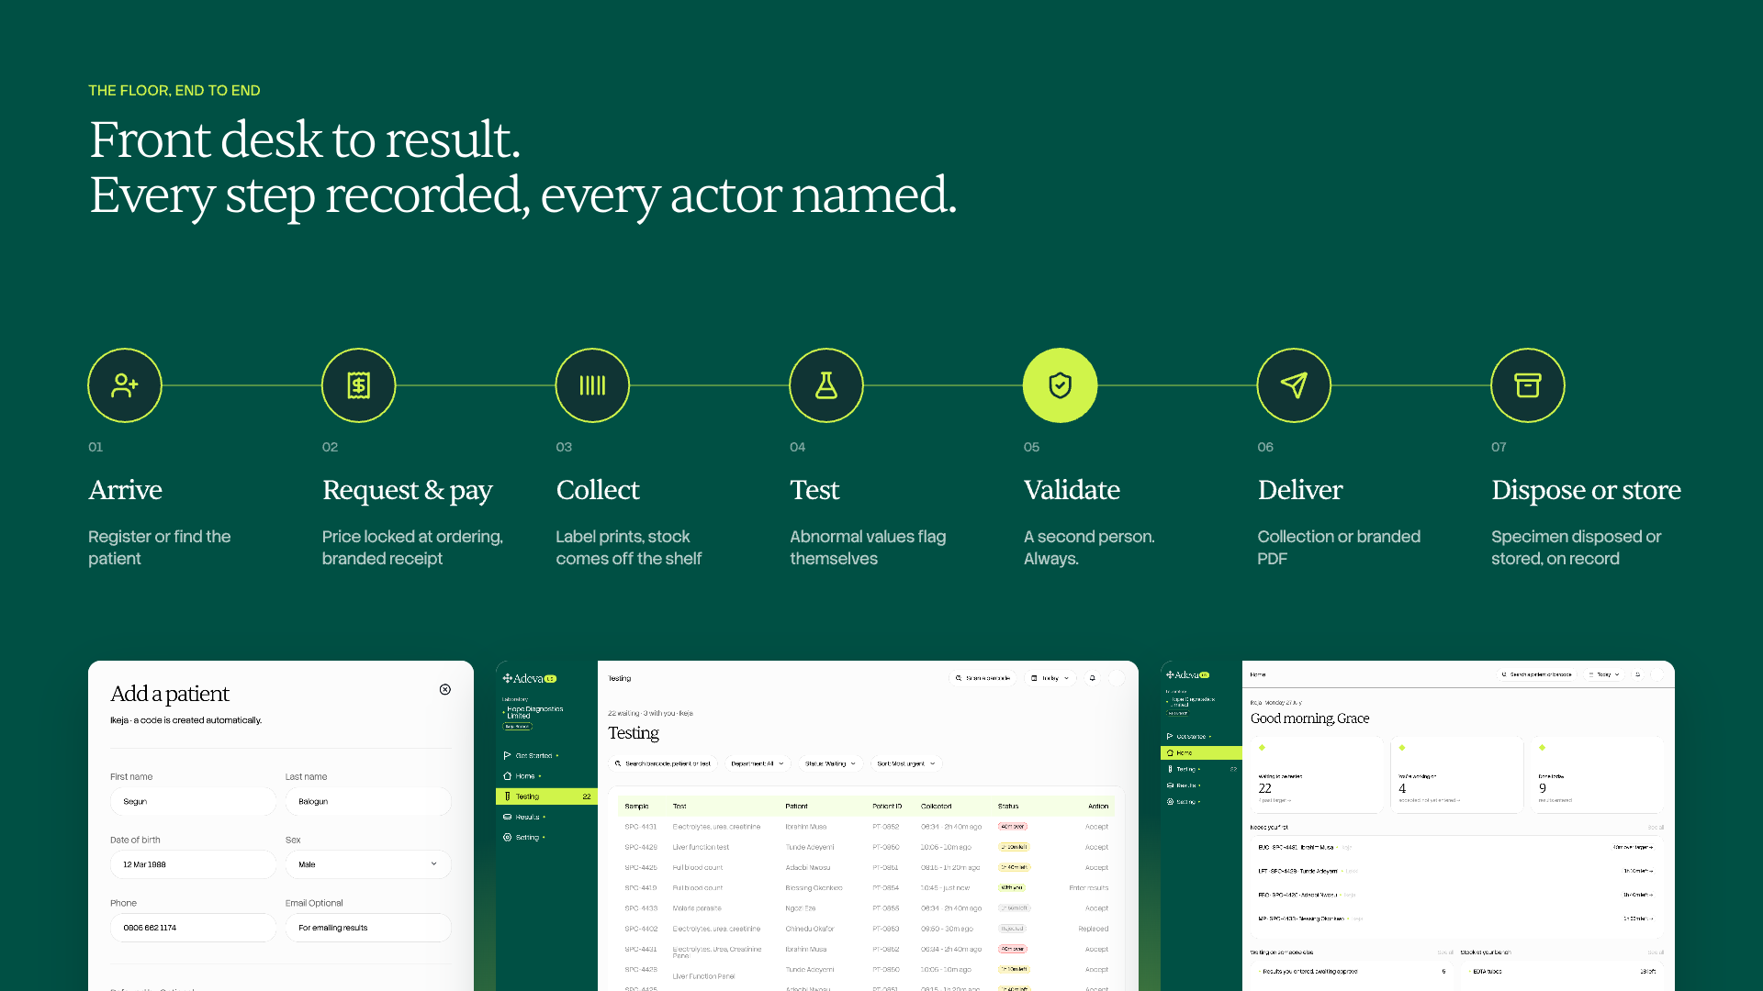The width and height of the screenshot is (1763, 991).
Task: Expand the Department: All filter
Action: pos(758,763)
